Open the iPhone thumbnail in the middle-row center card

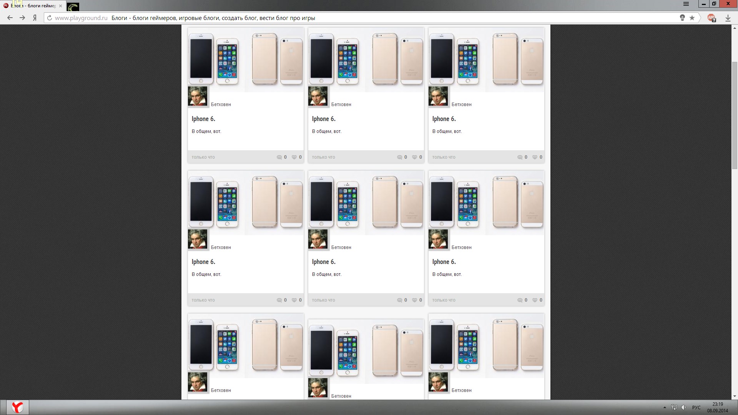366,203
